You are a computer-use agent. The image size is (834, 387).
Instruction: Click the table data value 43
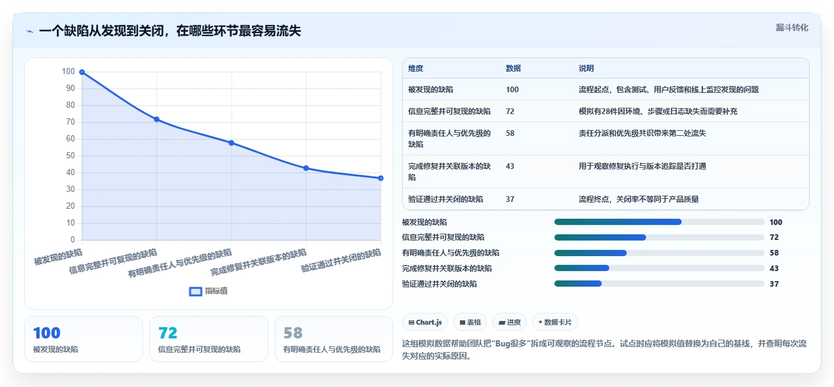510,166
